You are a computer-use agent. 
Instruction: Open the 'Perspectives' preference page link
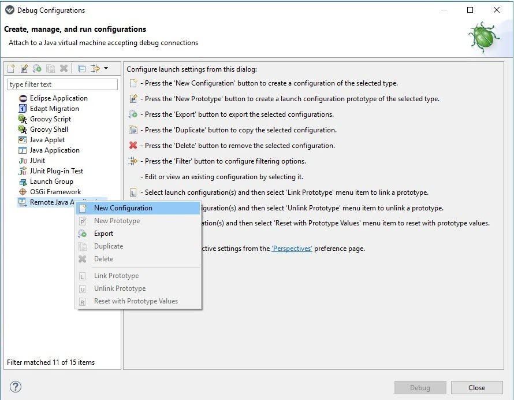(x=292, y=249)
